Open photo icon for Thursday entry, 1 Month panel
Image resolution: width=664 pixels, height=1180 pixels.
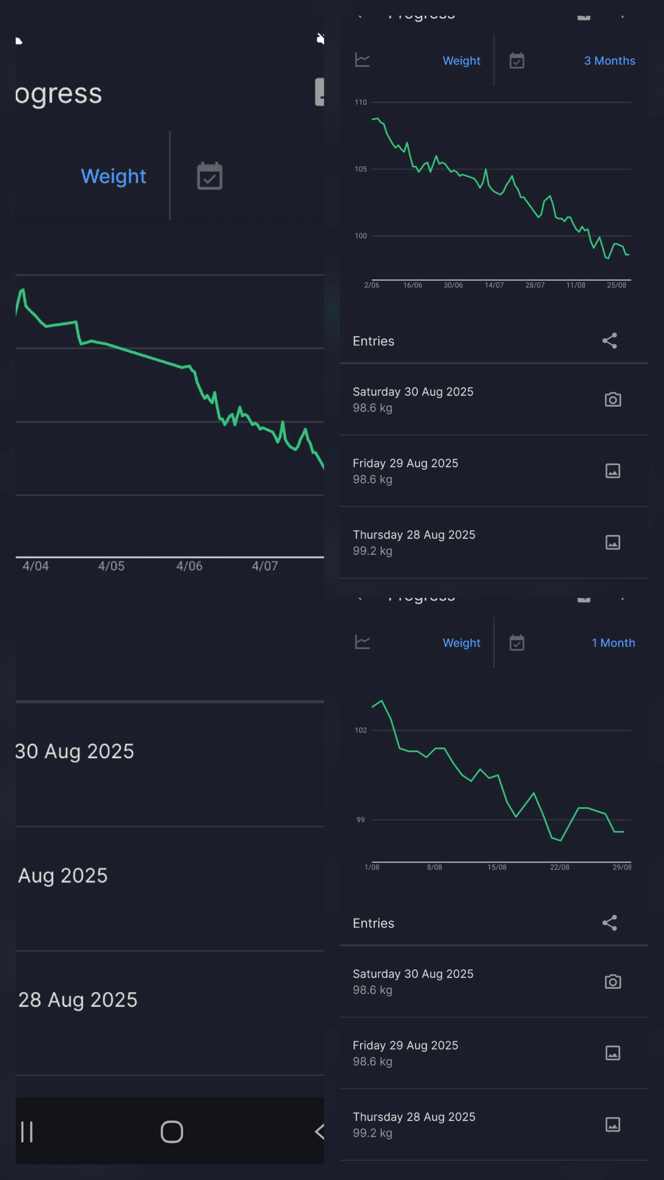[613, 1125]
